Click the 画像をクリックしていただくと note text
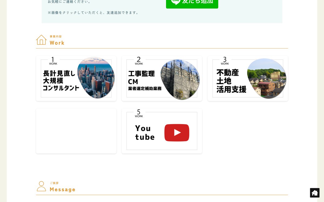The height and width of the screenshot is (202, 324). 93,13
